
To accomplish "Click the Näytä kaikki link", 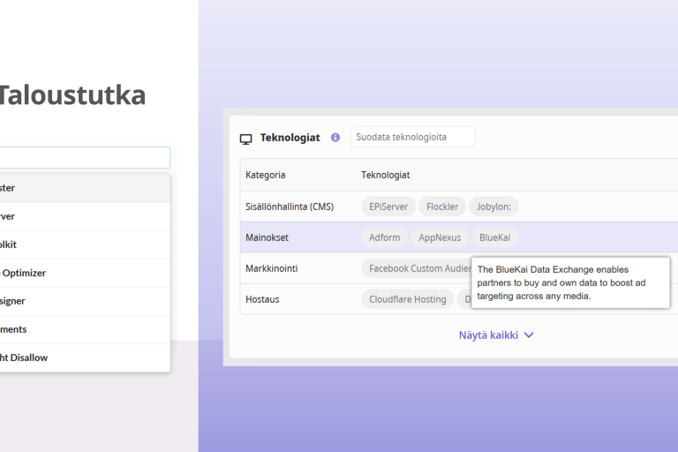I will 488,335.
